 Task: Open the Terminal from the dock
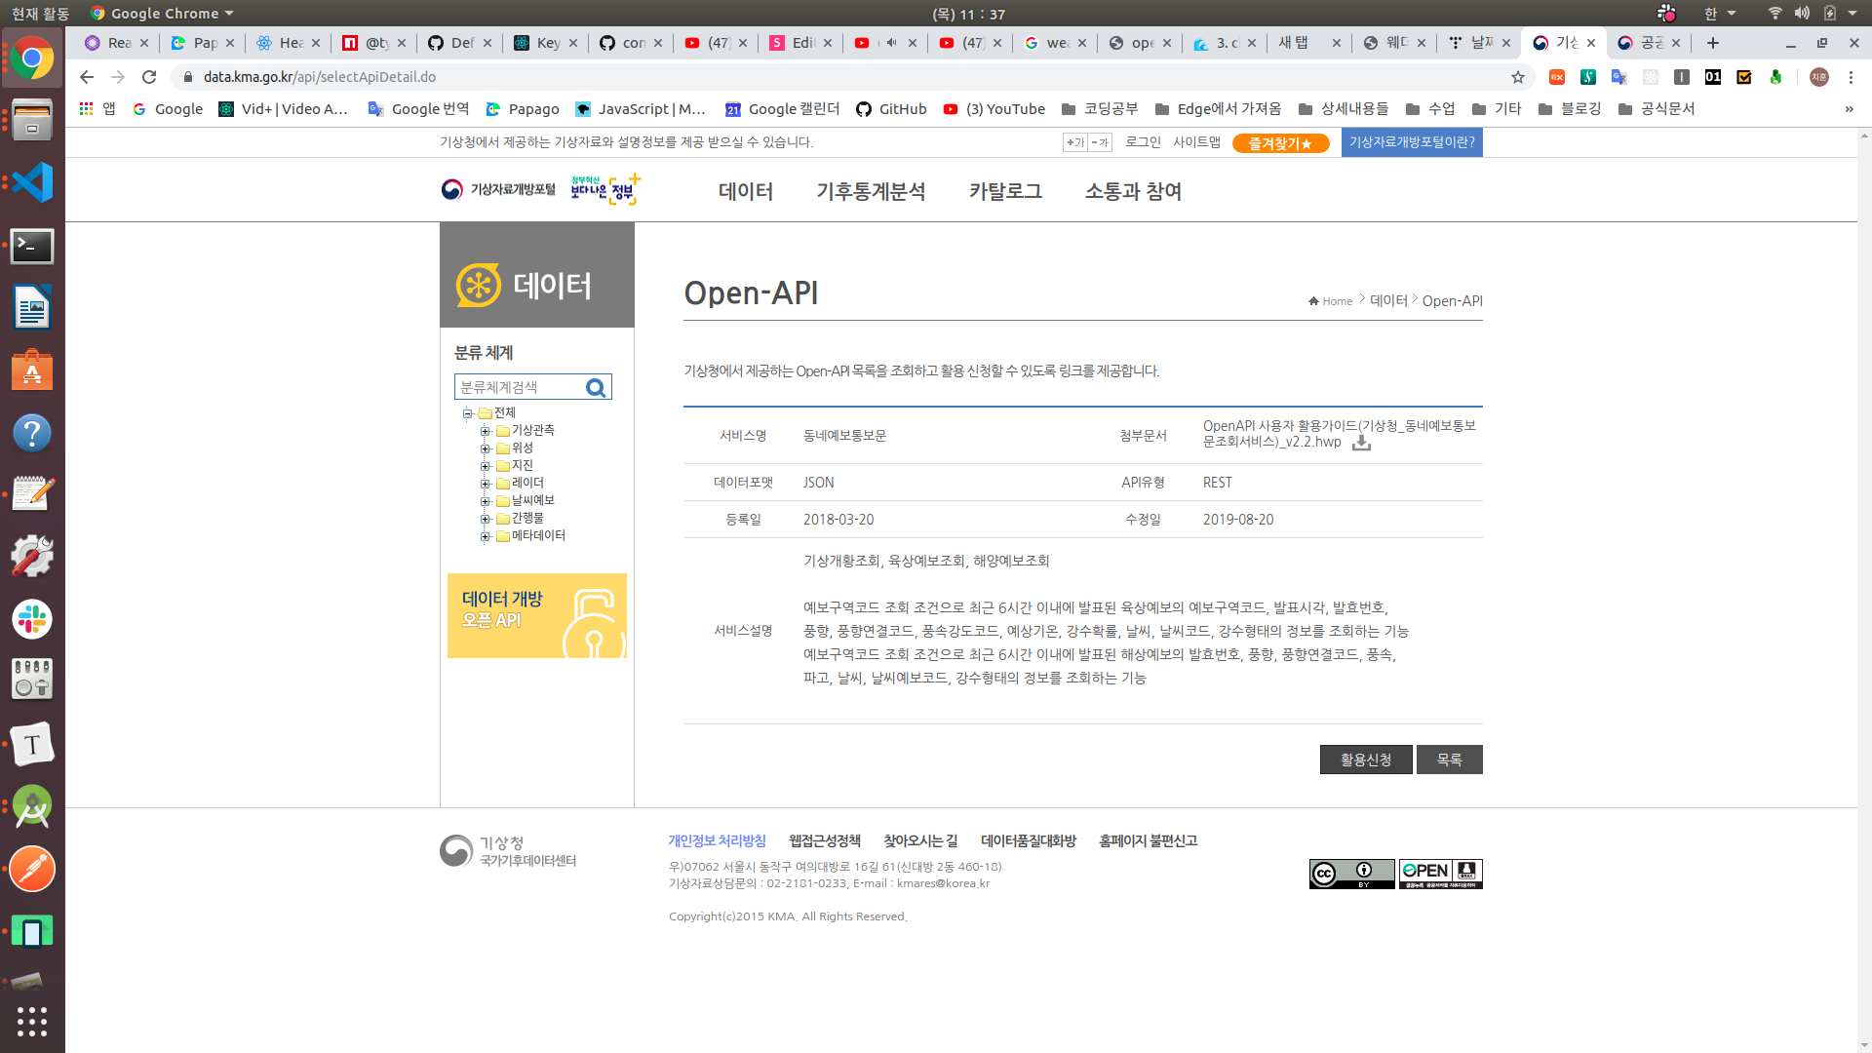point(32,246)
